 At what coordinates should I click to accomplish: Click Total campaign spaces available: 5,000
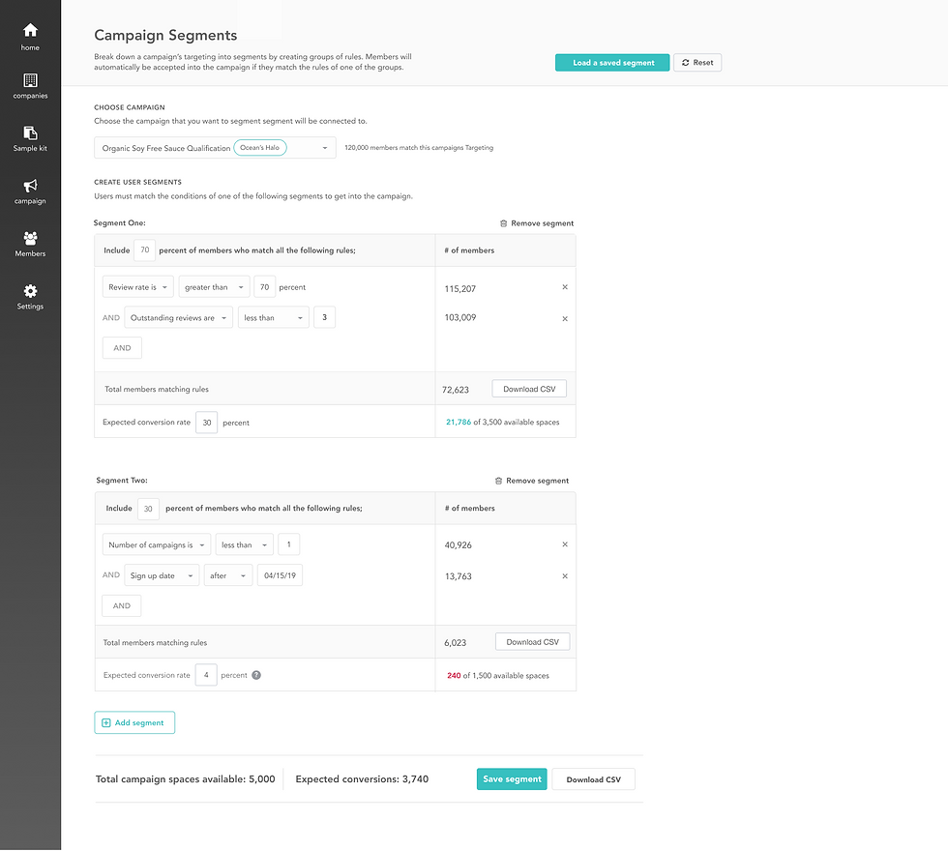tap(185, 779)
